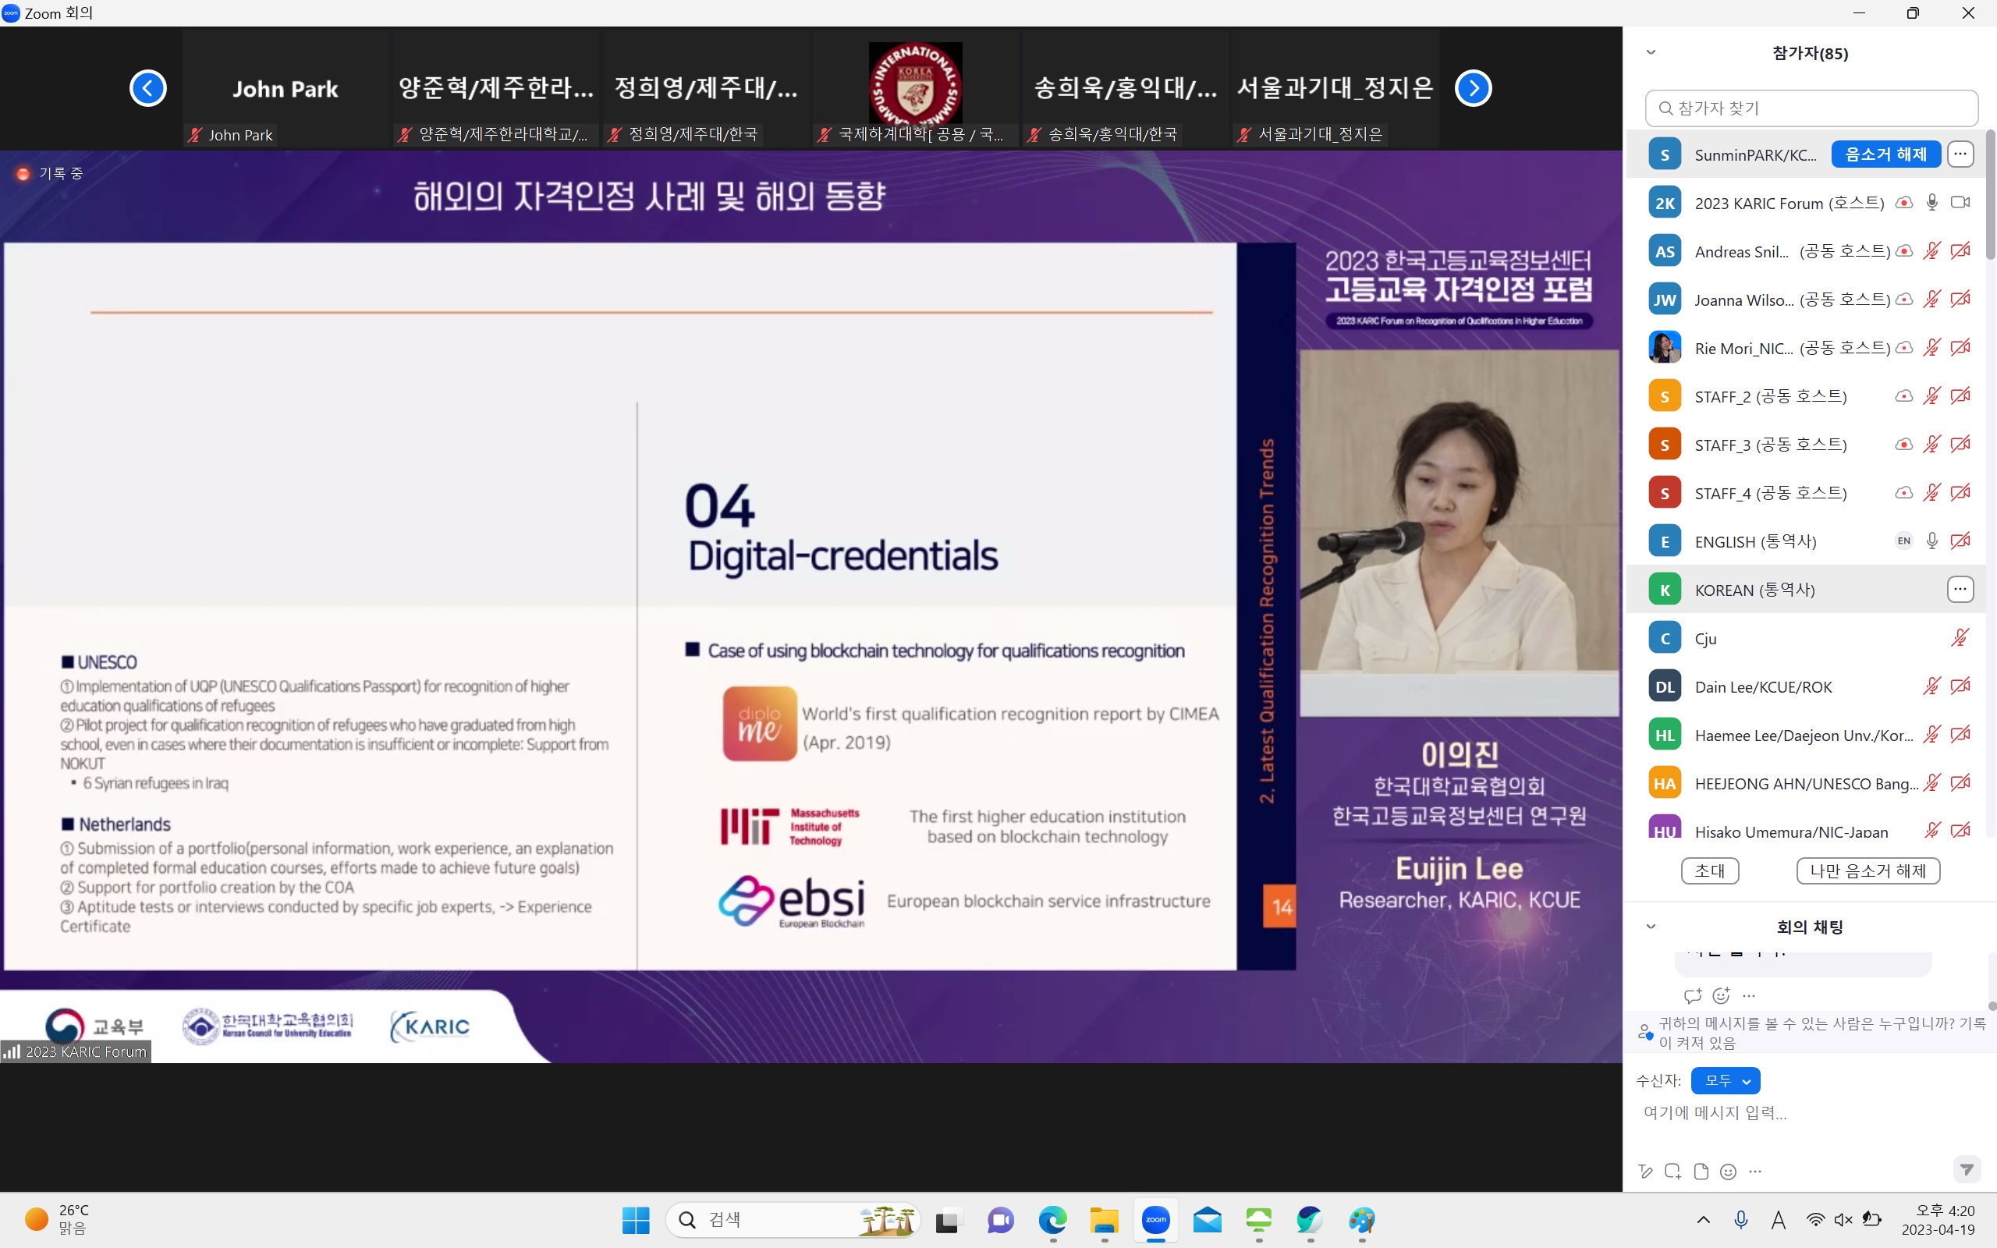Click '2023 KARIC Forum' speaker name label
The height and width of the screenshot is (1248, 1997).
tap(76, 1051)
